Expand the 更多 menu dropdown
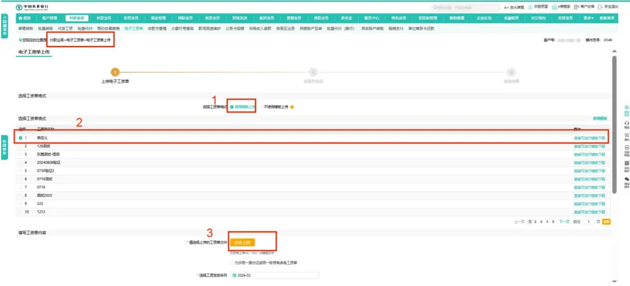 (589, 18)
